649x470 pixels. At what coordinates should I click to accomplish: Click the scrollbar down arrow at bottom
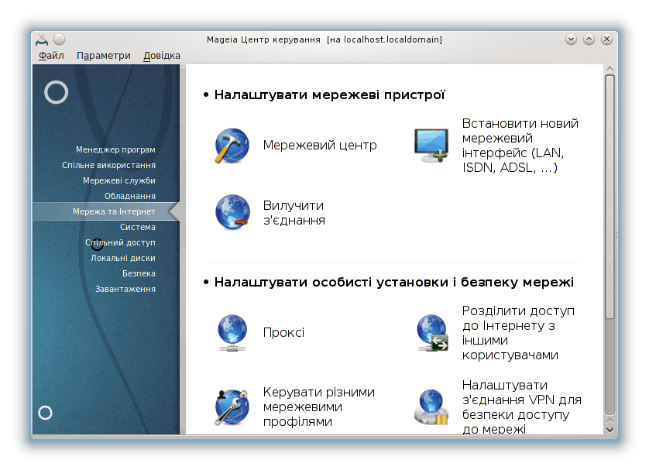point(610,430)
